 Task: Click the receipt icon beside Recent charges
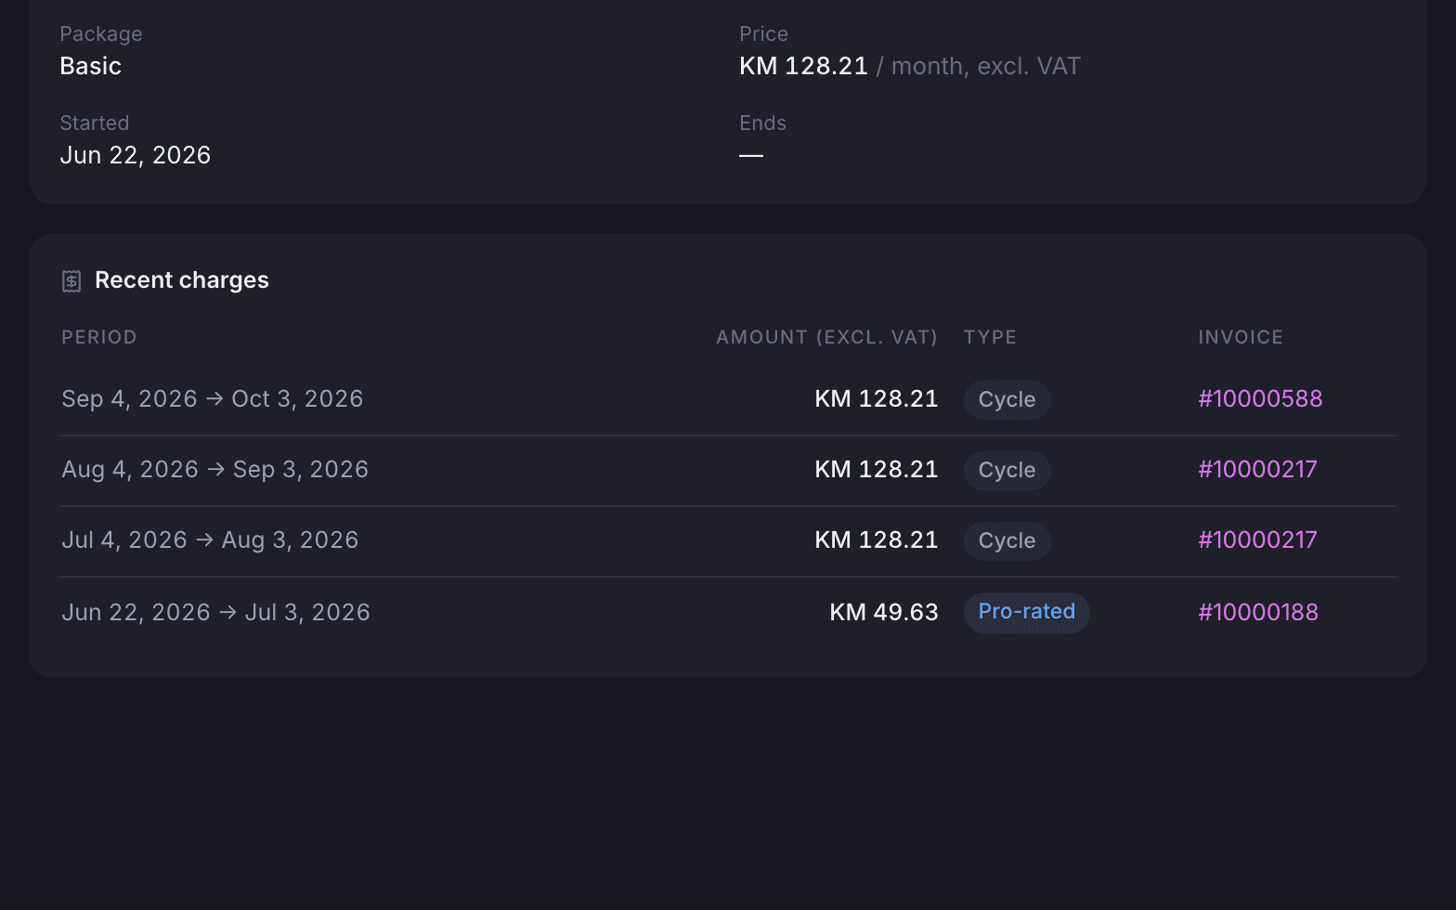[x=71, y=280]
